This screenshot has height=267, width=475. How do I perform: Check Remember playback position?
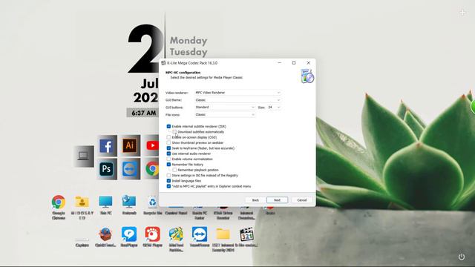click(174, 170)
